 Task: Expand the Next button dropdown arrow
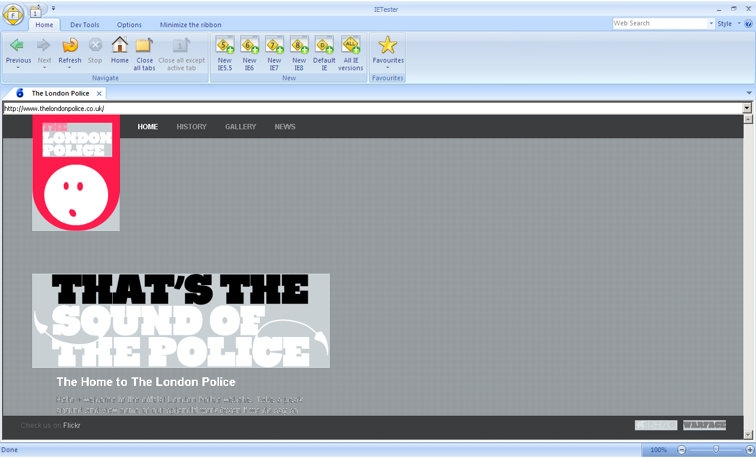(44, 68)
